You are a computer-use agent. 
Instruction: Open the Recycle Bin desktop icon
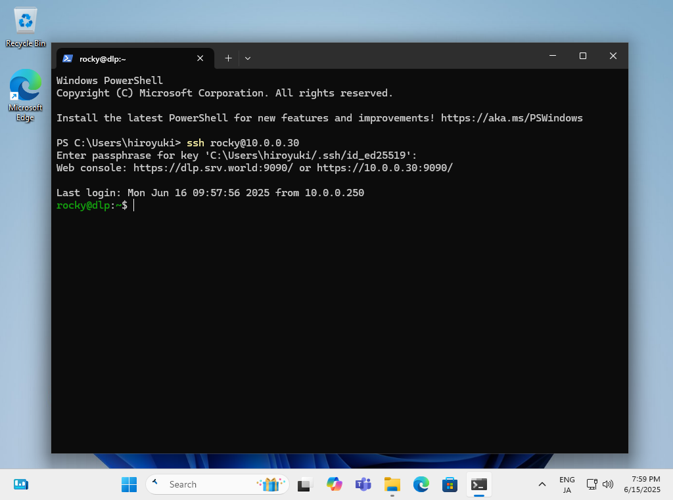[26, 28]
